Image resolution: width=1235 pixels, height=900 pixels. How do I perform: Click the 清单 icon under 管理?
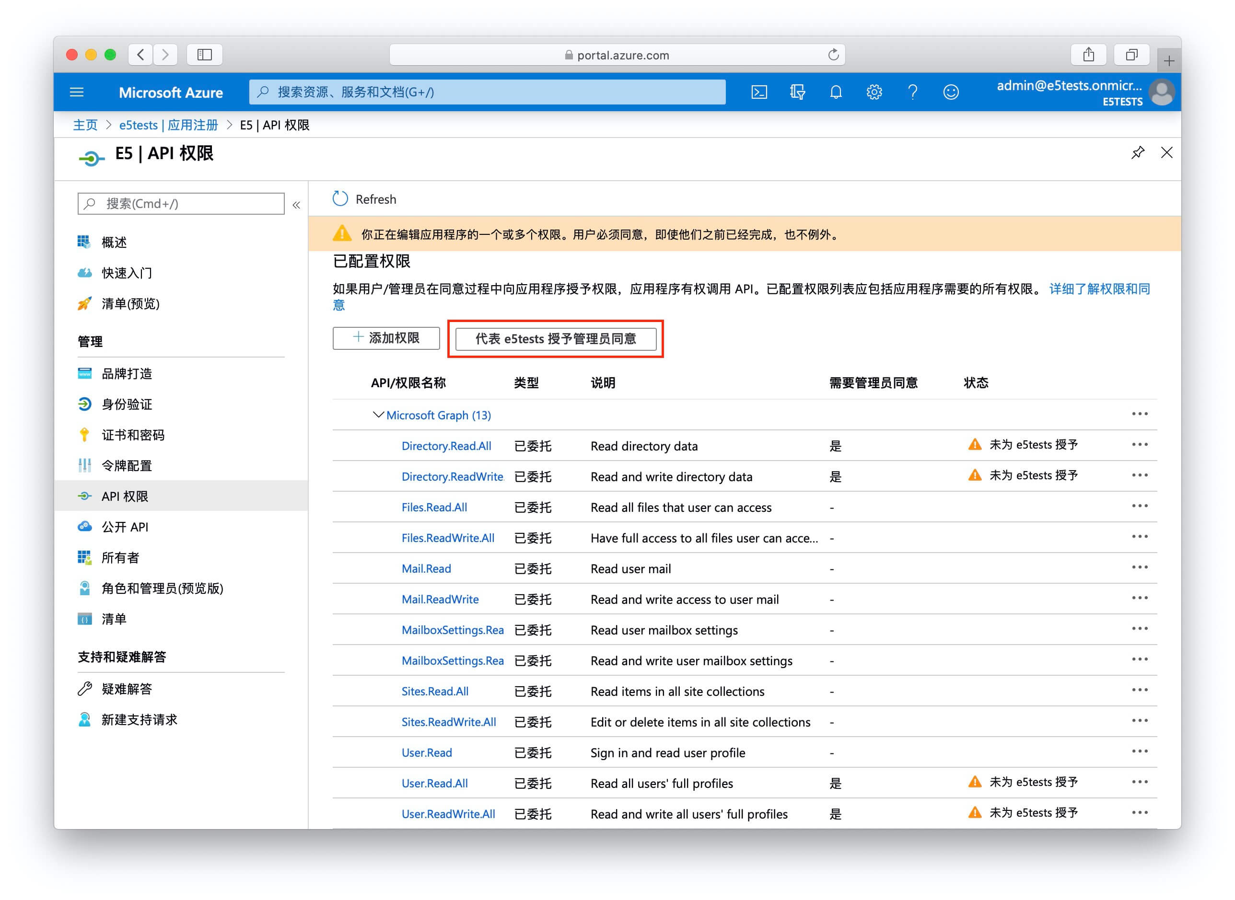pos(84,619)
